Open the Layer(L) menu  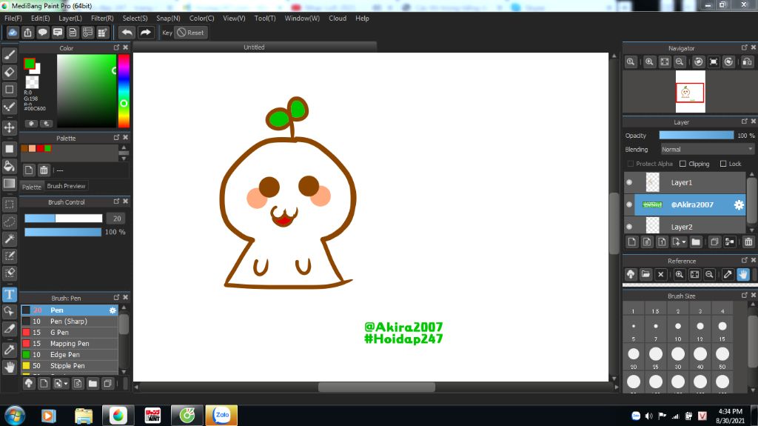70,19
